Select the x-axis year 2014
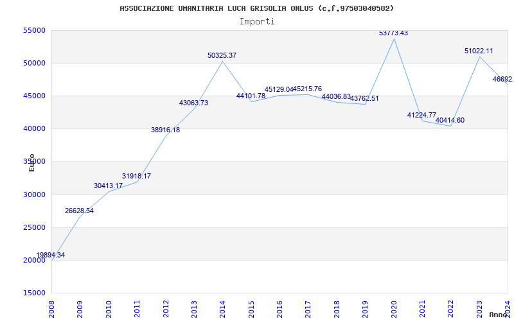The width and height of the screenshot is (514, 321). (x=222, y=309)
